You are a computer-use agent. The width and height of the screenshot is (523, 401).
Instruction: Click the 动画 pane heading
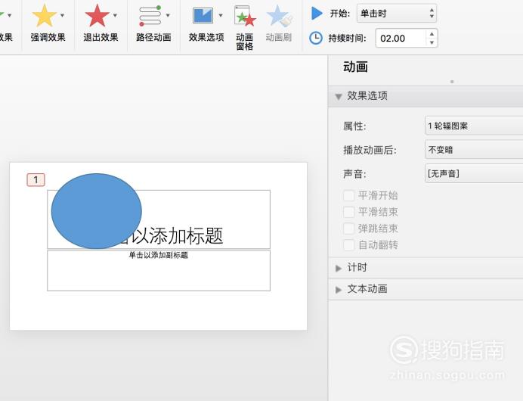(355, 67)
